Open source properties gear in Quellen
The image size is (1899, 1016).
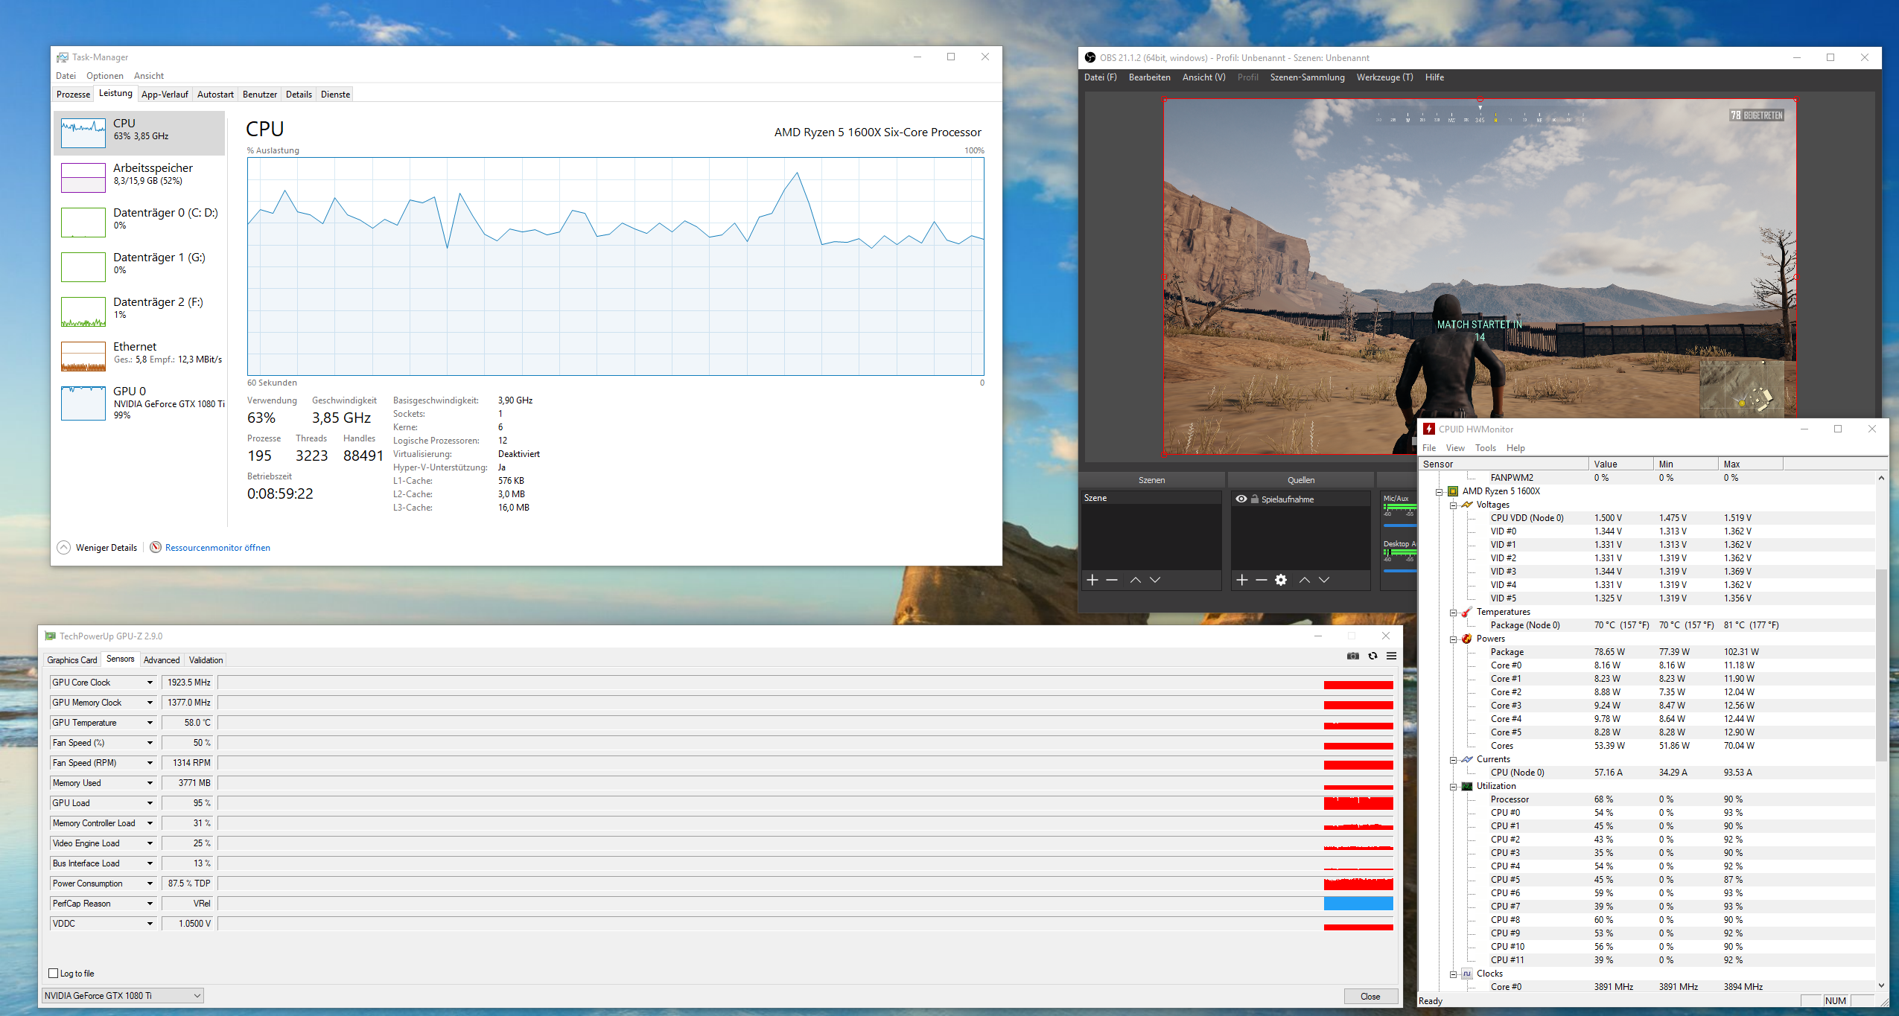tap(1281, 580)
